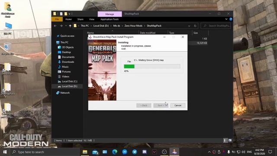
Task: Go forward in File Explorer
Action: point(61,26)
